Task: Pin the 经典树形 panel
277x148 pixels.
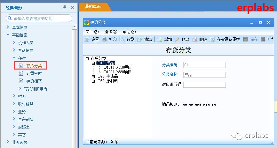Action: point(65,7)
